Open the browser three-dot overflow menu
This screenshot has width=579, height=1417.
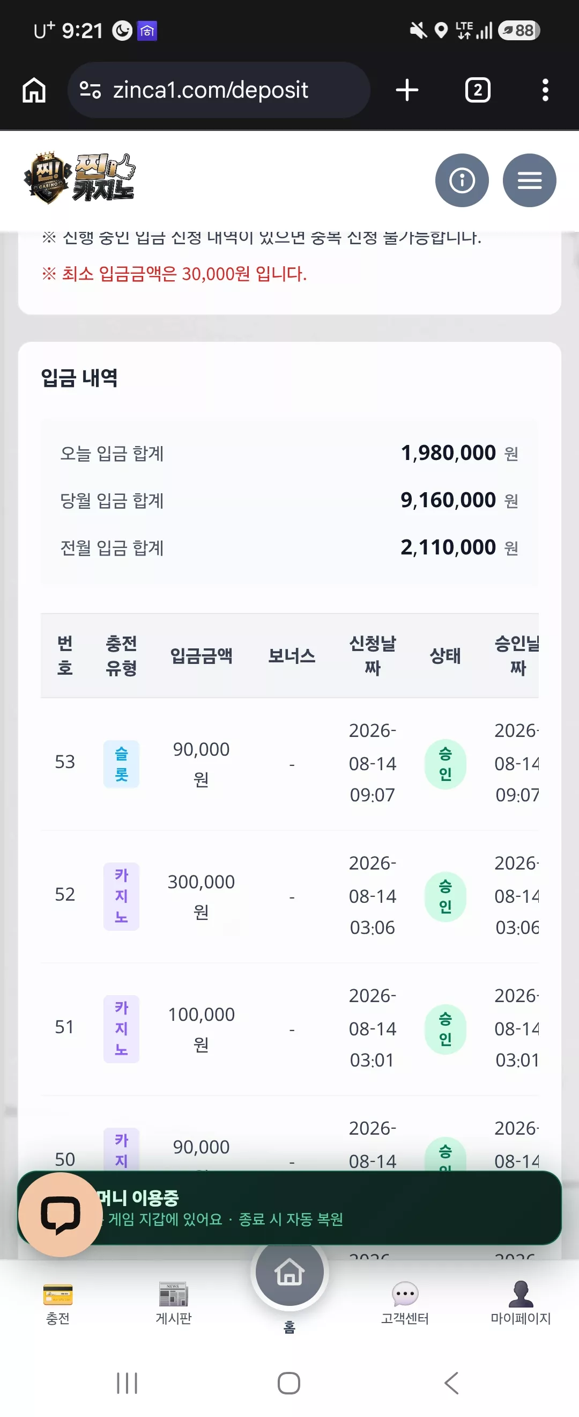(x=545, y=90)
